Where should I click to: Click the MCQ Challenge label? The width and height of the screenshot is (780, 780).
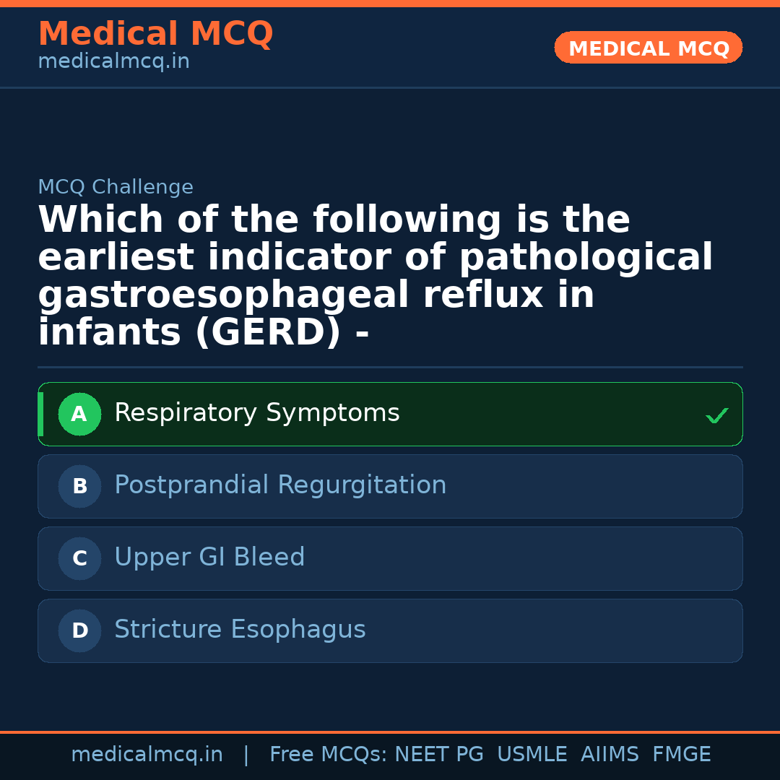(116, 188)
